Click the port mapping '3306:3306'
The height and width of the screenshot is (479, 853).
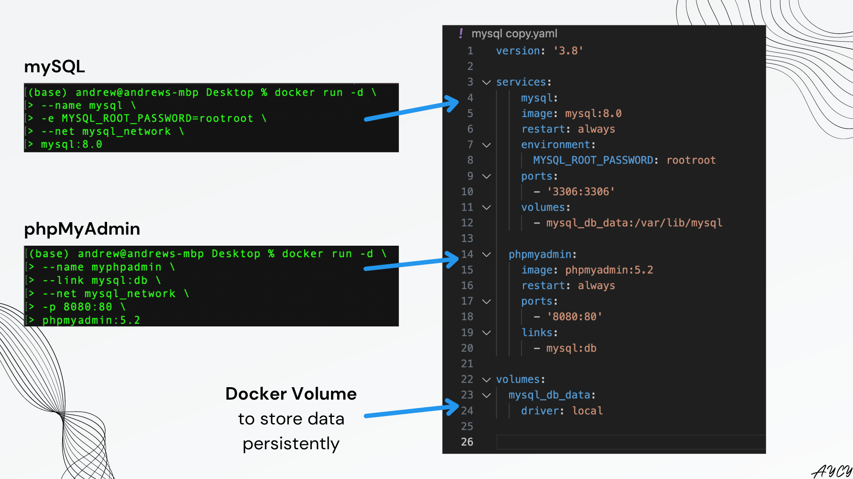(581, 192)
